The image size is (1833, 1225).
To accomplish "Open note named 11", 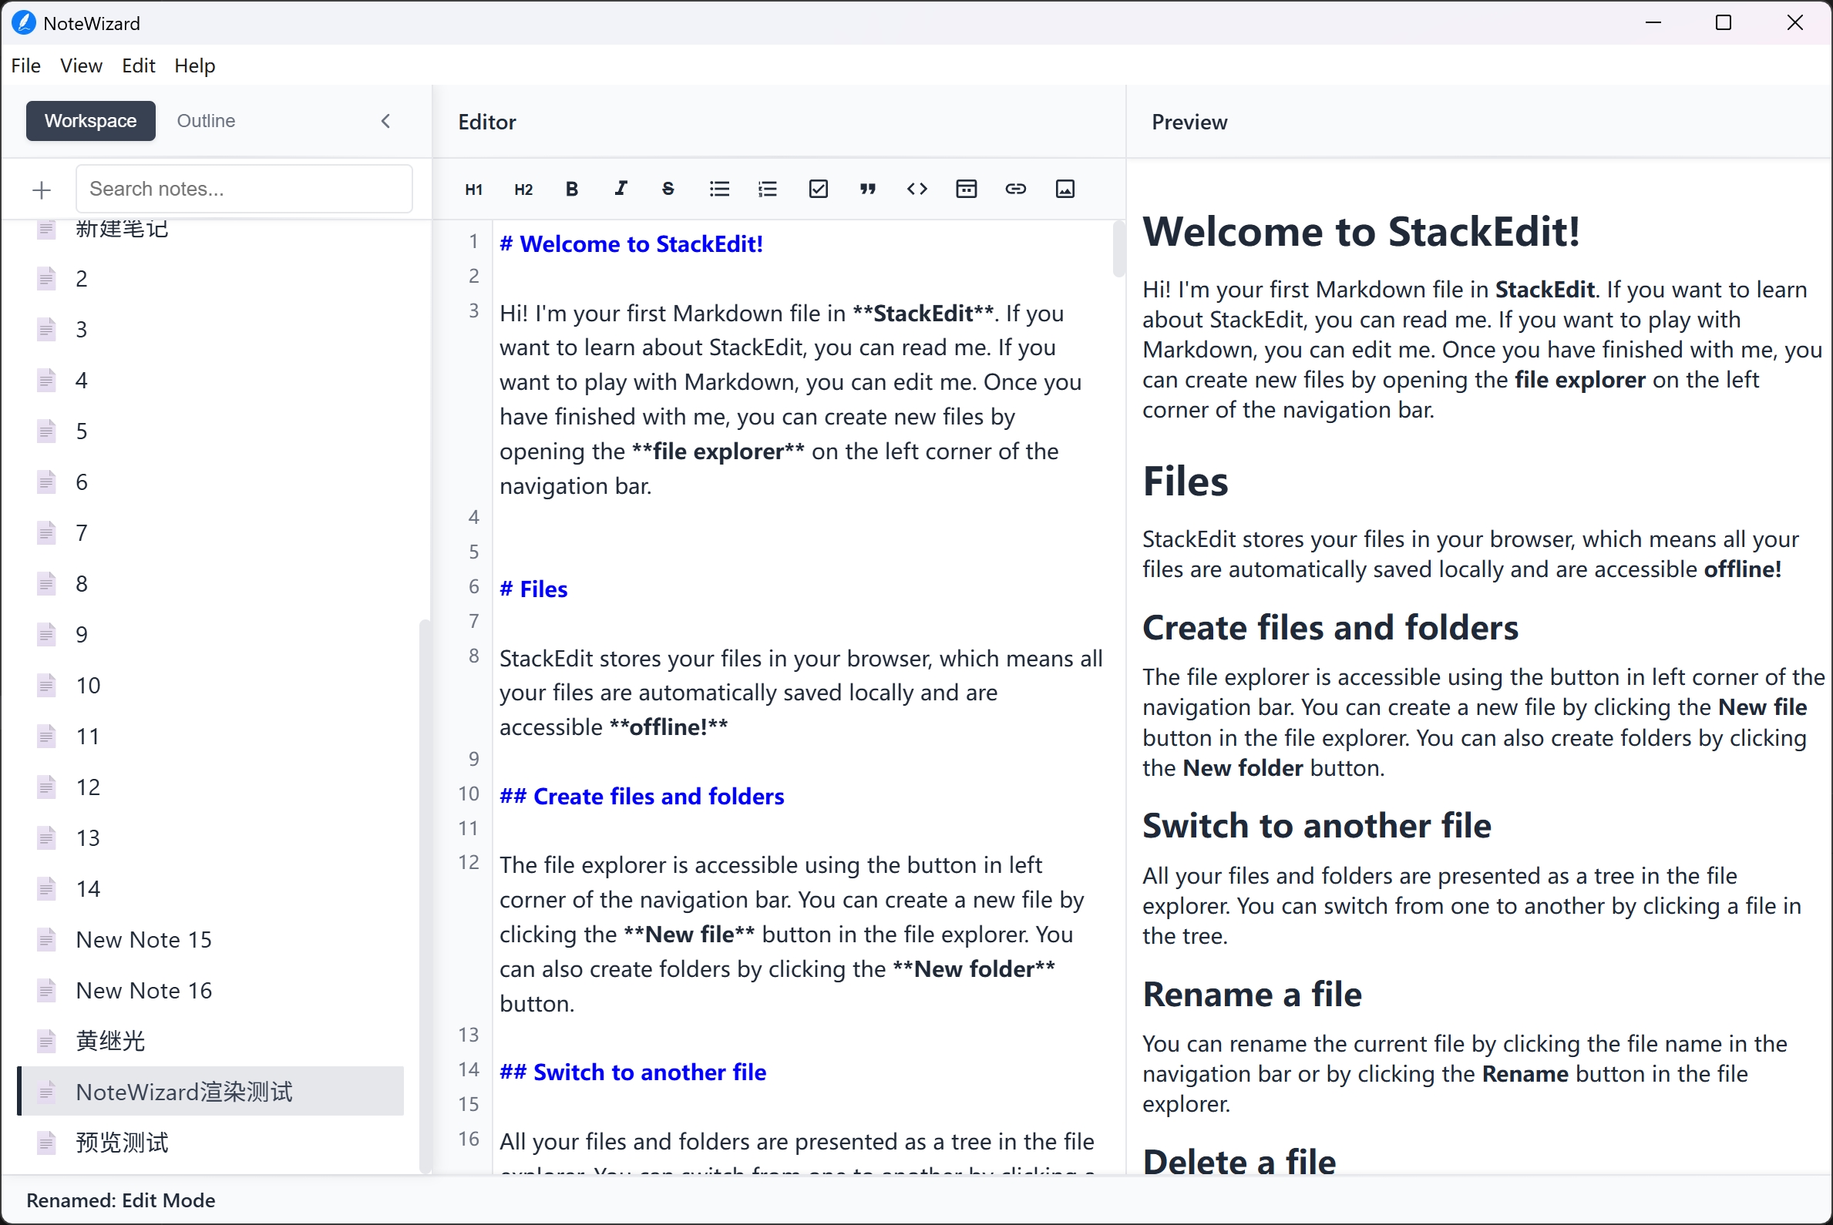I will 211,736.
